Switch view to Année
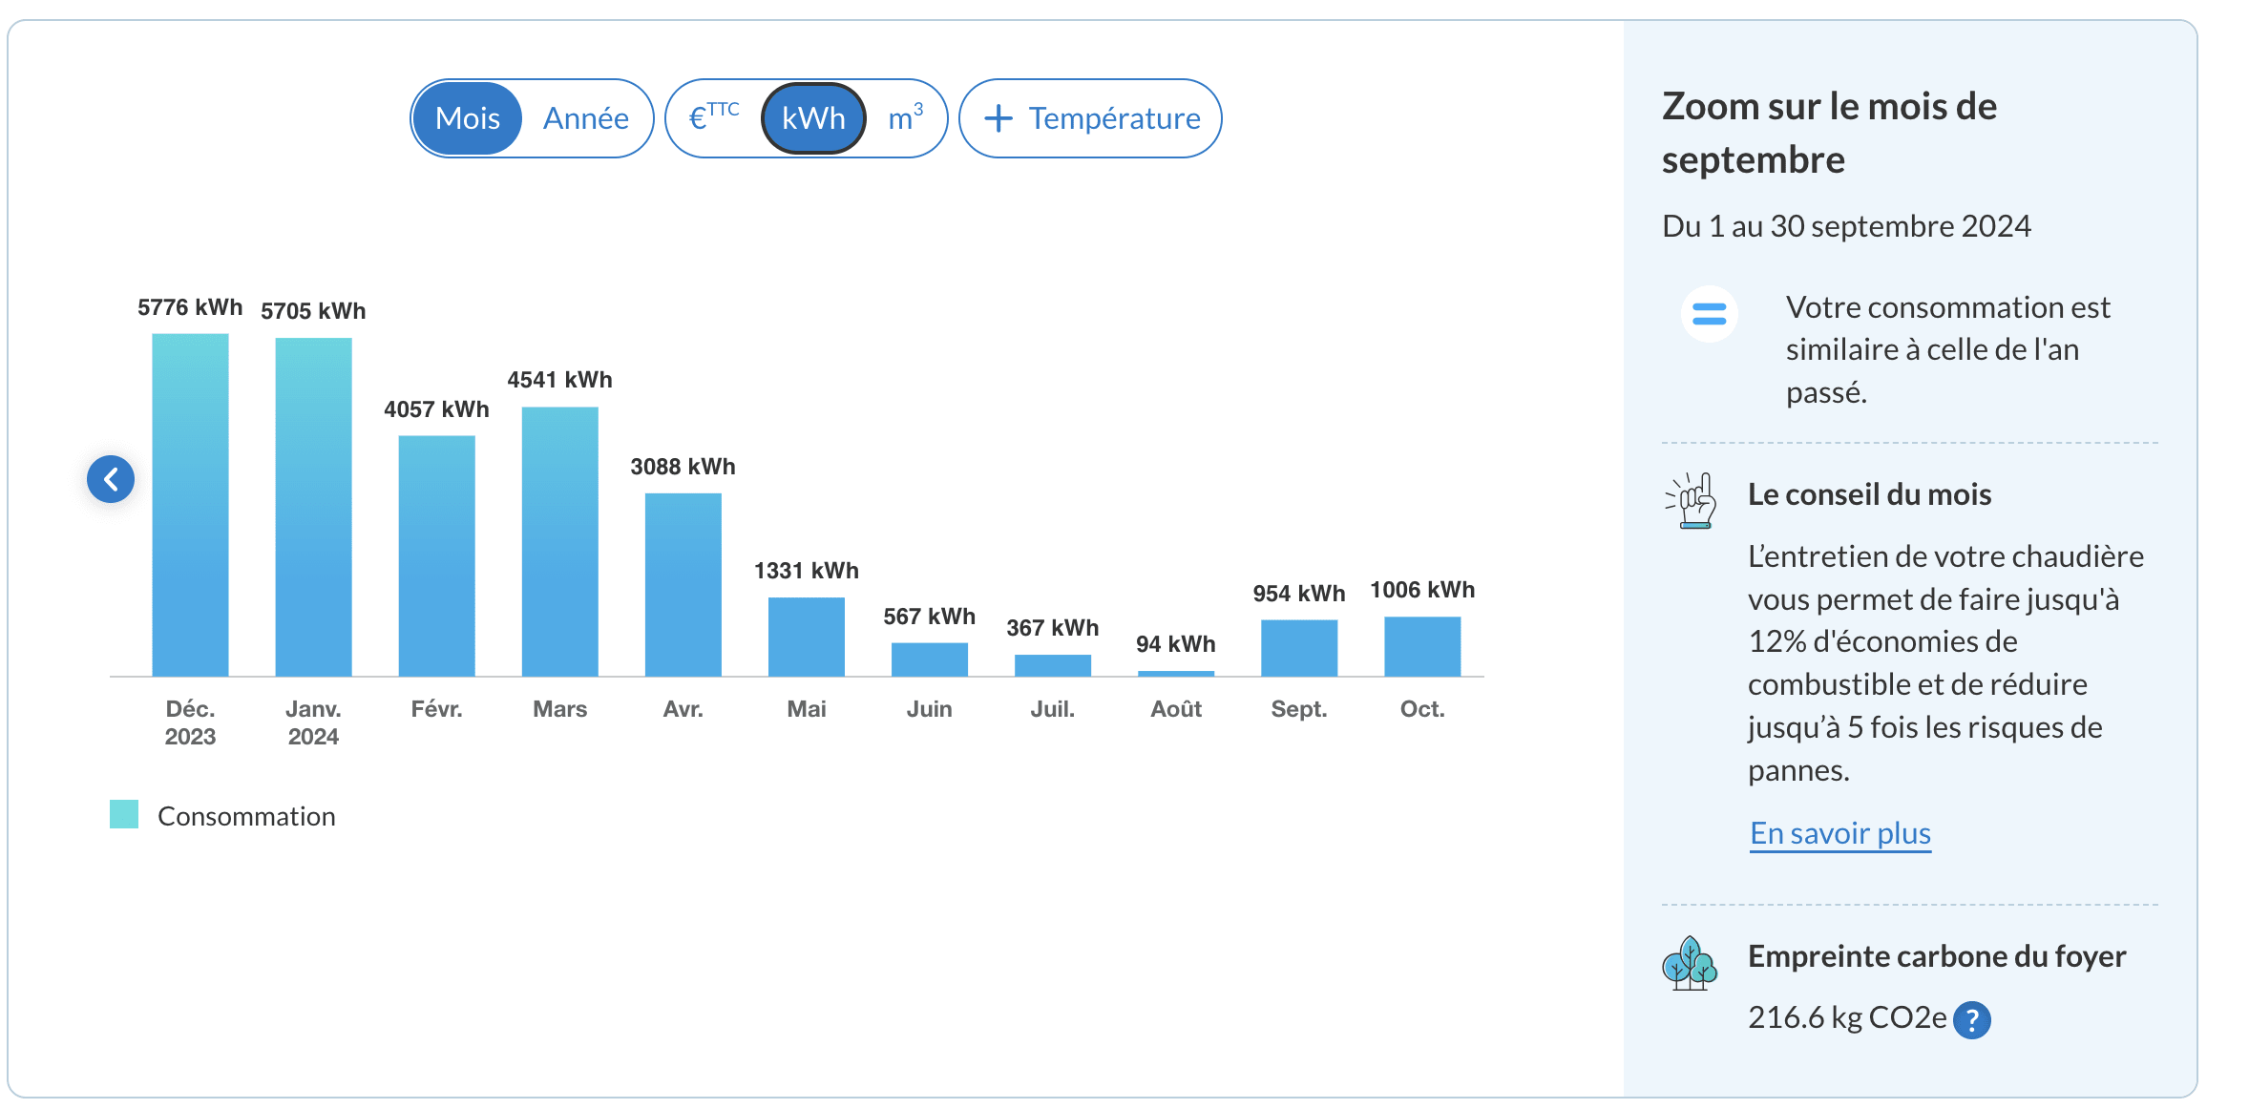The height and width of the screenshot is (1109, 2249). (x=585, y=118)
